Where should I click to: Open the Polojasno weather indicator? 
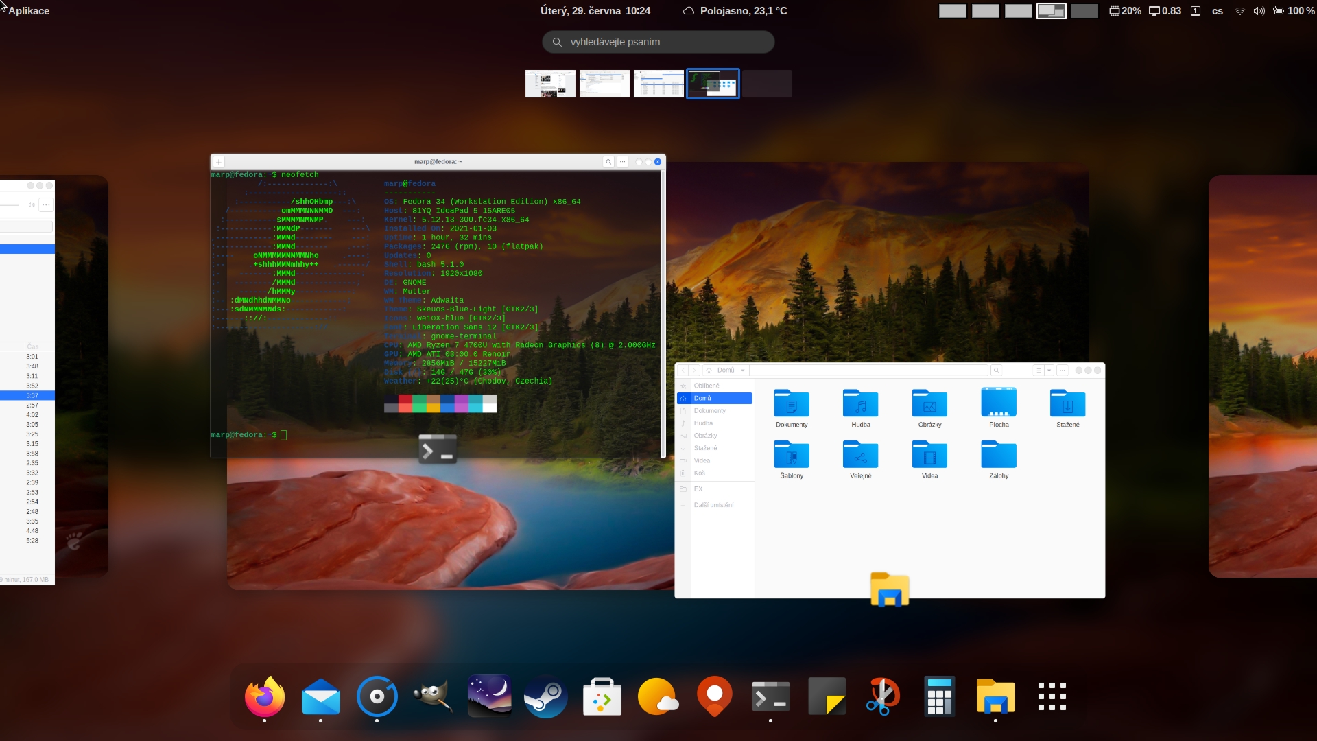pos(735,11)
